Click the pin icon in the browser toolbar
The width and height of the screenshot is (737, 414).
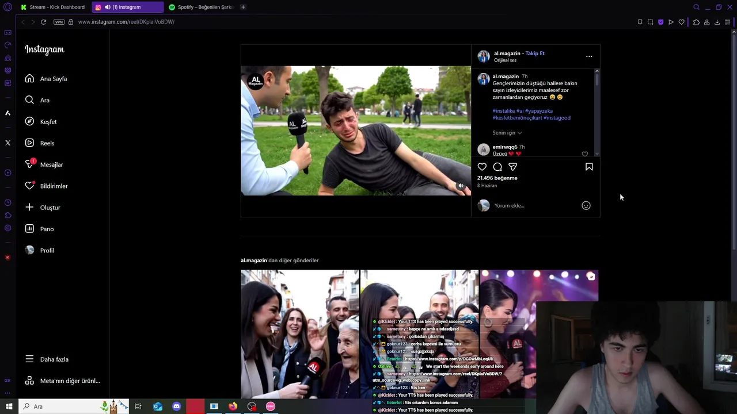pos(640,22)
